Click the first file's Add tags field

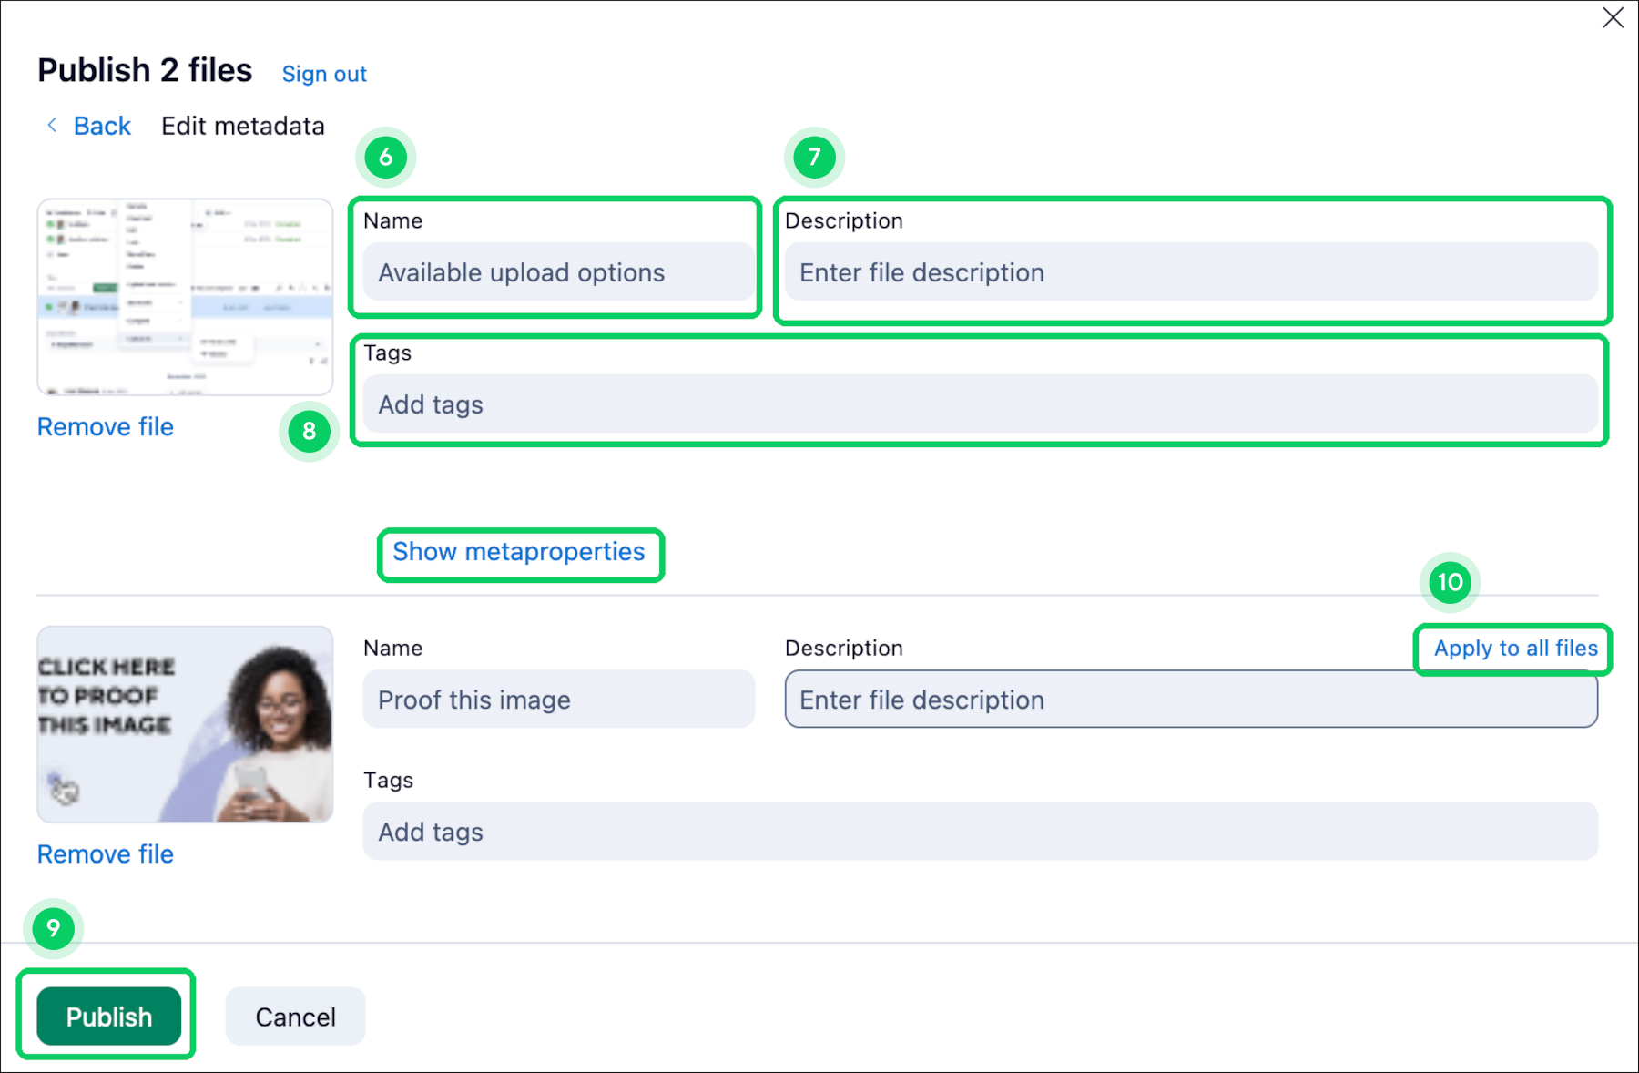click(980, 404)
